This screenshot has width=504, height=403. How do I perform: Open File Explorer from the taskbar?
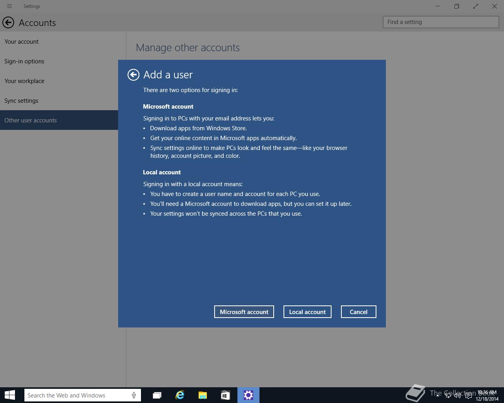pos(203,395)
